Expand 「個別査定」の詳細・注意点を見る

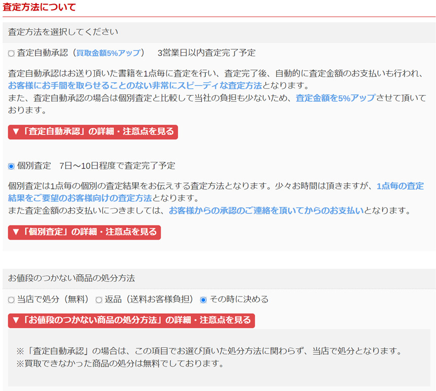tap(84, 232)
